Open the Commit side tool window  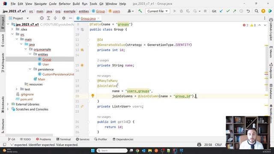coord(3,41)
